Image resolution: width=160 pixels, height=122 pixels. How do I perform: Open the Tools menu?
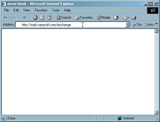56,10
